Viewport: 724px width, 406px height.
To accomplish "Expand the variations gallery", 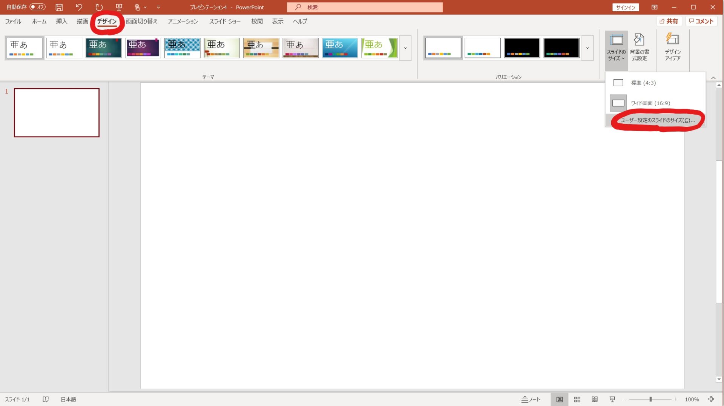I will [x=587, y=48].
